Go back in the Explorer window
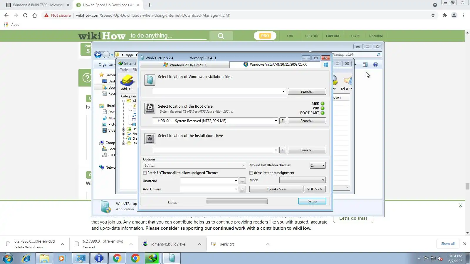The width and height of the screenshot is (470, 264). coord(98,55)
